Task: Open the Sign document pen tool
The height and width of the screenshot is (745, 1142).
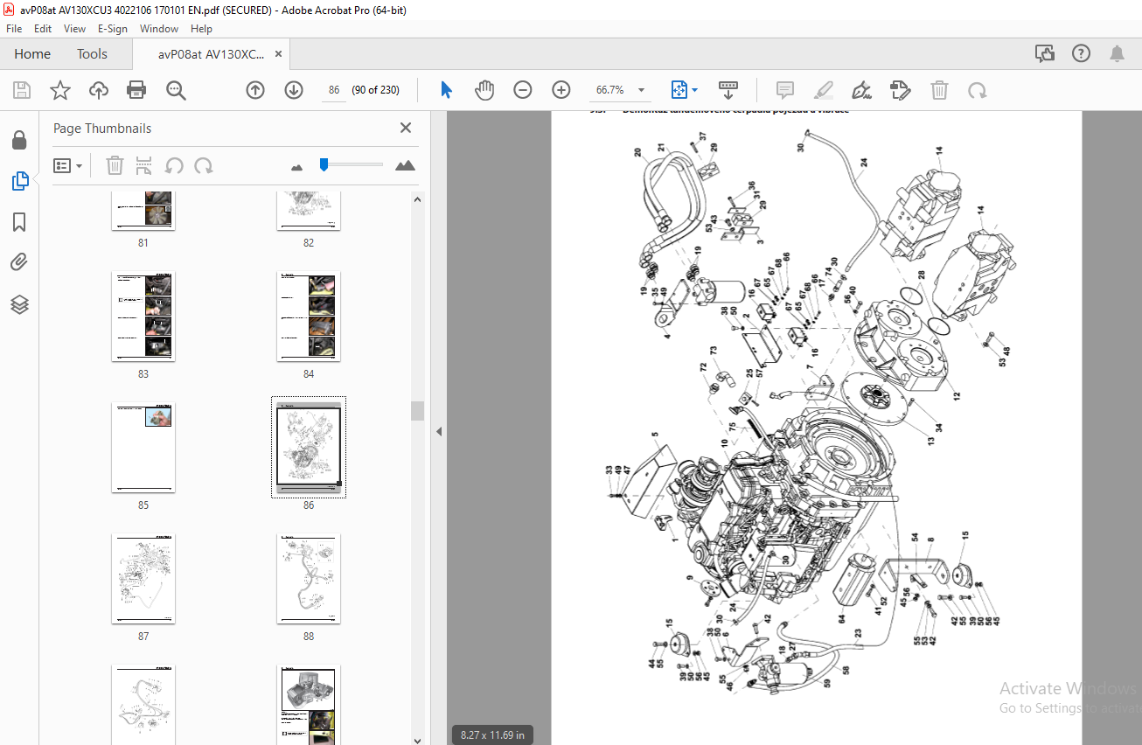Action: point(861,90)
